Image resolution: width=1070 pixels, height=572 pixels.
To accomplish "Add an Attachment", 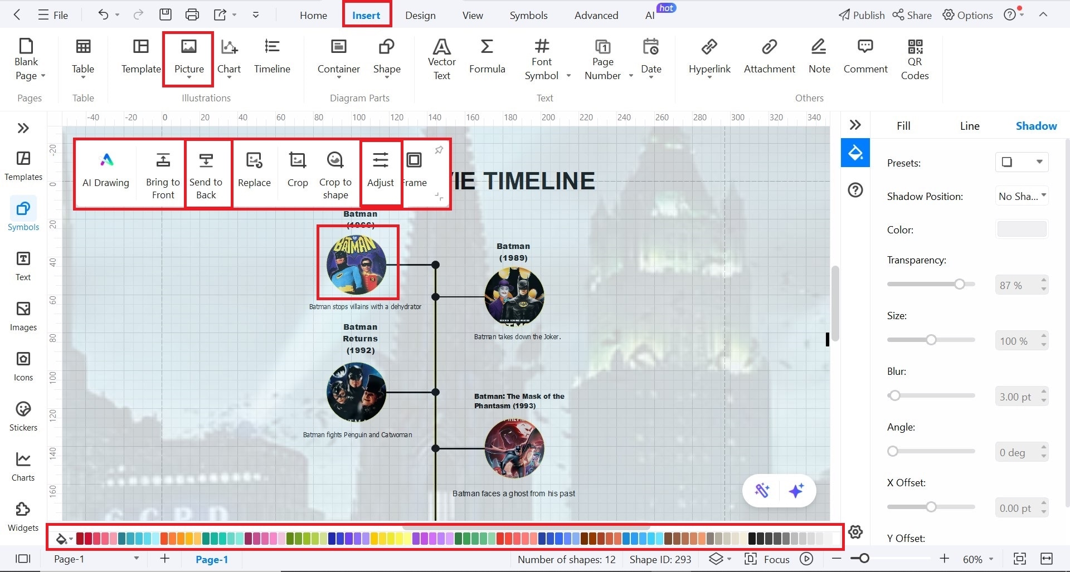I will 769,56.
